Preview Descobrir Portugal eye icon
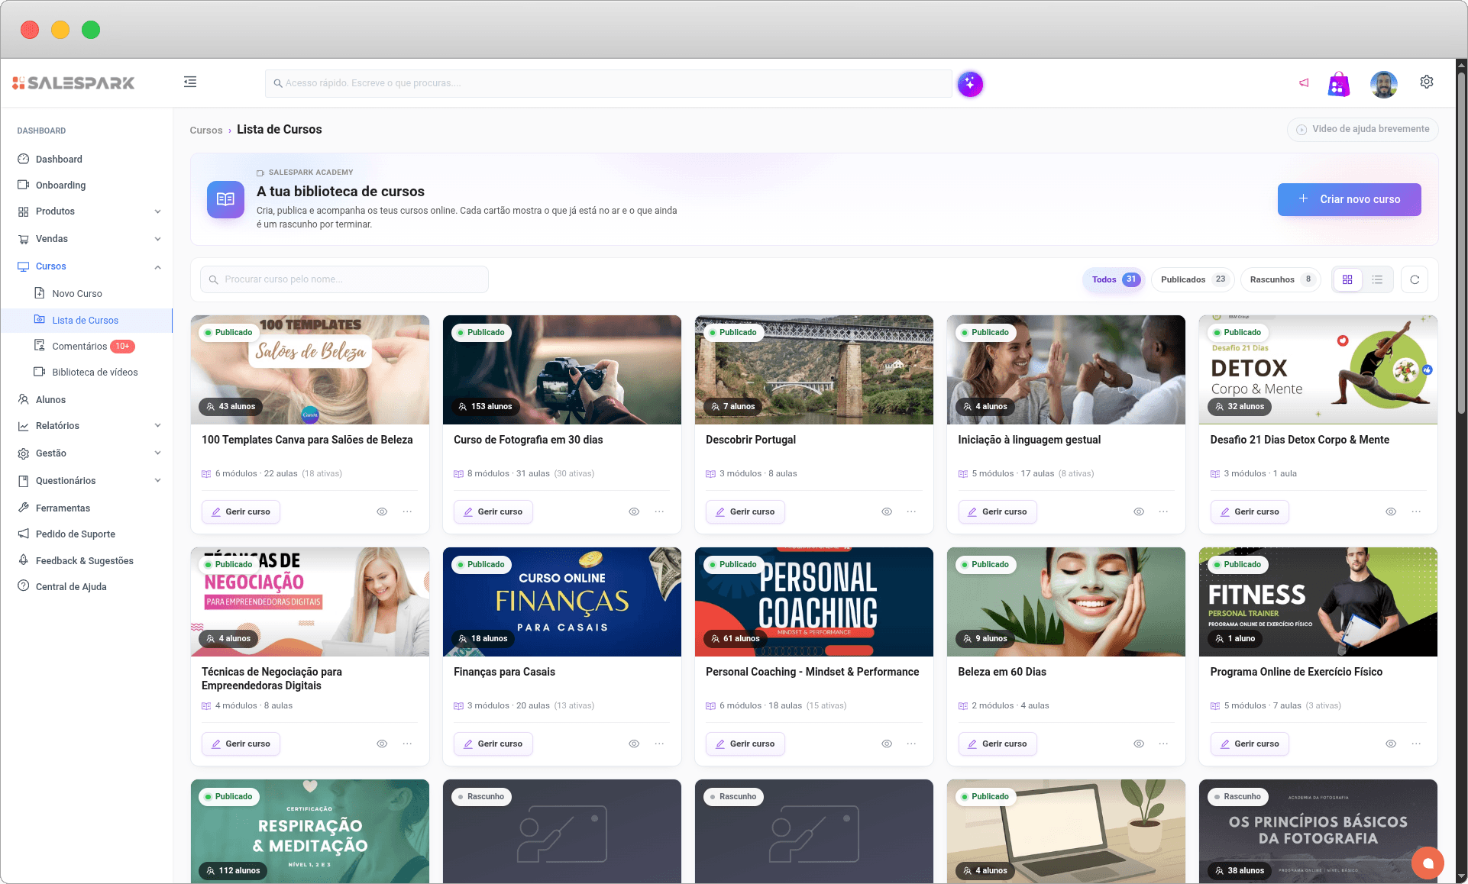This screenshot has height=884, width=1468. pos(887,511)
